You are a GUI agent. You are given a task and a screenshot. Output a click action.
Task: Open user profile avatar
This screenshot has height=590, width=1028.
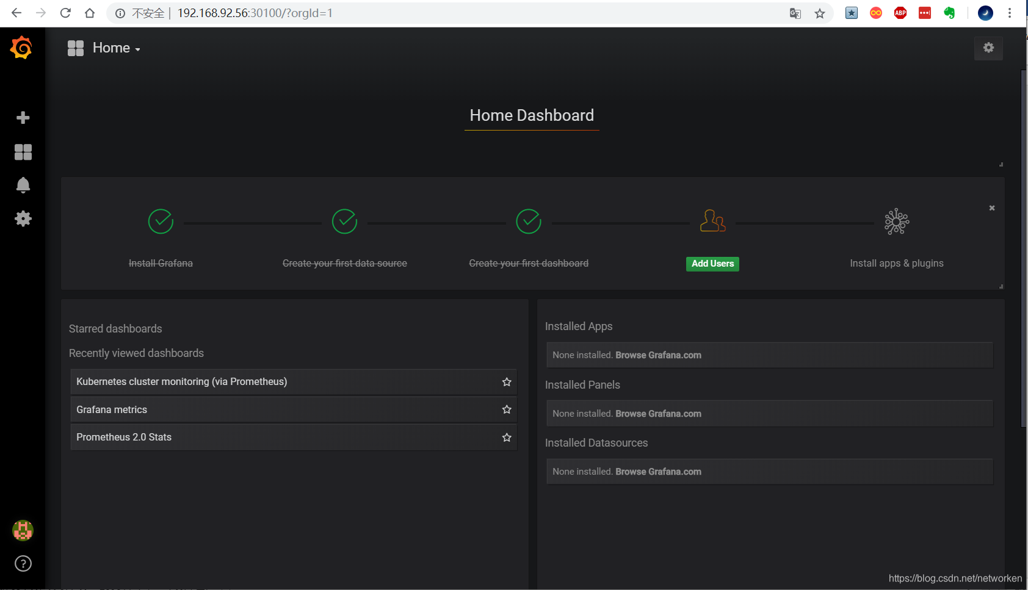click(23, 530)
